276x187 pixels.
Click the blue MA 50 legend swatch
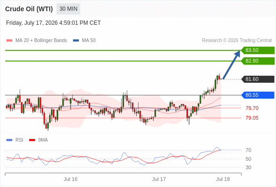[76, 41]
